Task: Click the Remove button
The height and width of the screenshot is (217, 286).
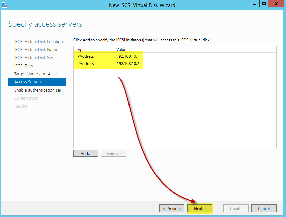Action: [113, 153]
